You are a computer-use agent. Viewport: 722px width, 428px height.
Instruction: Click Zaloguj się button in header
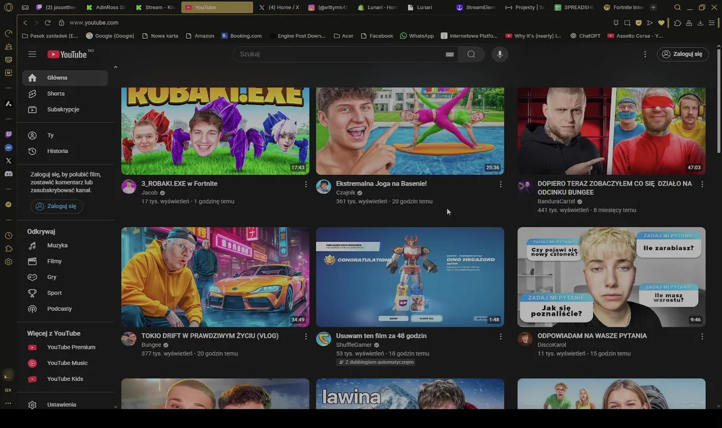[683, 54]
